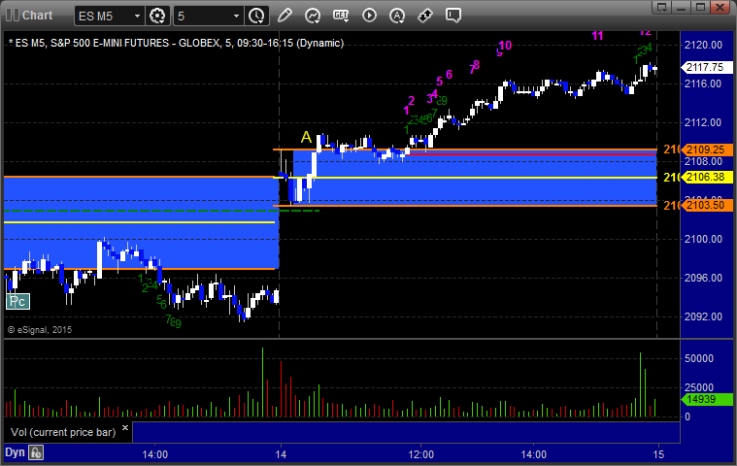
Task: Click the 15 date label on time axis
Action: tap(658, 454)
